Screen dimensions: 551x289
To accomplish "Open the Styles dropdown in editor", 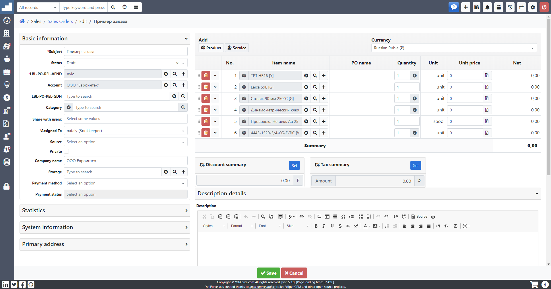I will click(214, 226).
